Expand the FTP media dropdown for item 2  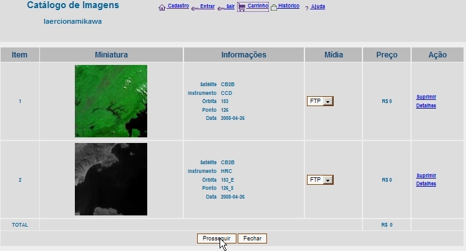tap(328, 180)
